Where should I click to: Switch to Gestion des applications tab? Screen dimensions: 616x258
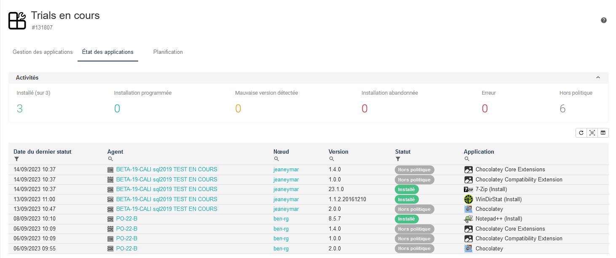point(43,52)
